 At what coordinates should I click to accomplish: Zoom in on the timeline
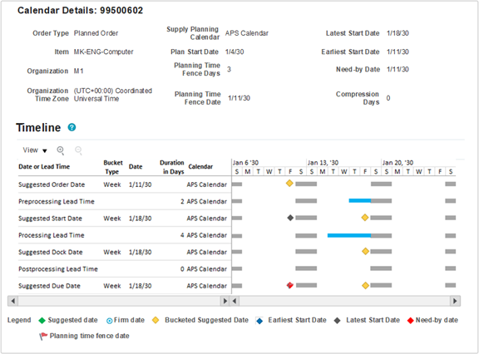pyautogui.click(x=61, y=150)
